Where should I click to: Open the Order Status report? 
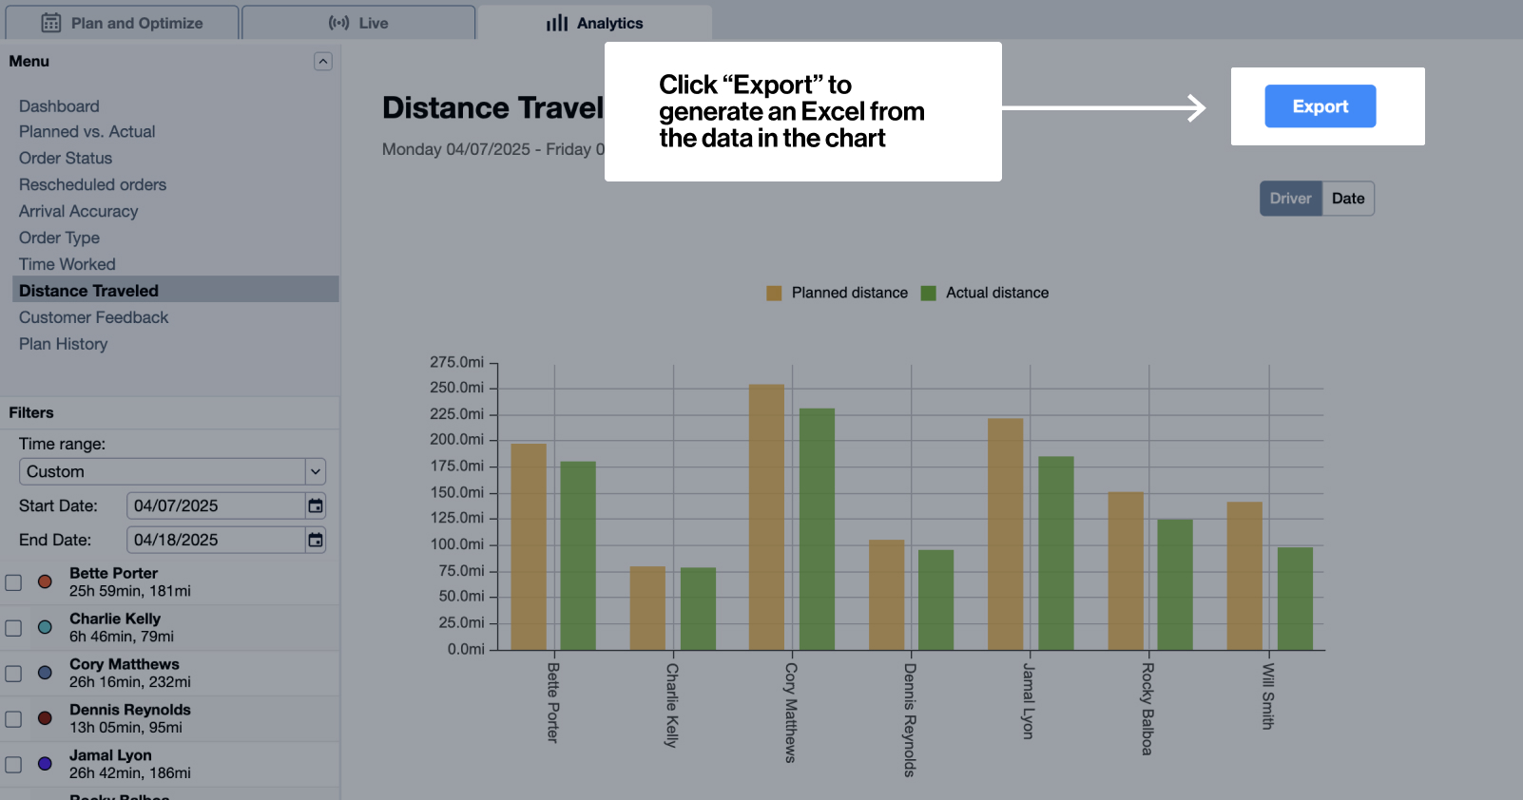point(66,158)
